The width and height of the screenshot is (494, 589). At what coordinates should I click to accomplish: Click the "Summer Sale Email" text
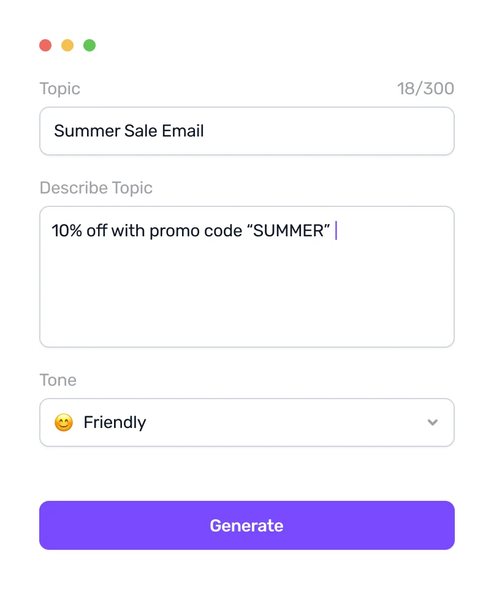(x=129, y=131)
